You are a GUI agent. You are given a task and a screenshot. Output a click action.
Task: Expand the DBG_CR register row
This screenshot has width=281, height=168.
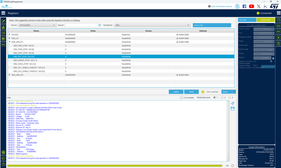[10, 38]
